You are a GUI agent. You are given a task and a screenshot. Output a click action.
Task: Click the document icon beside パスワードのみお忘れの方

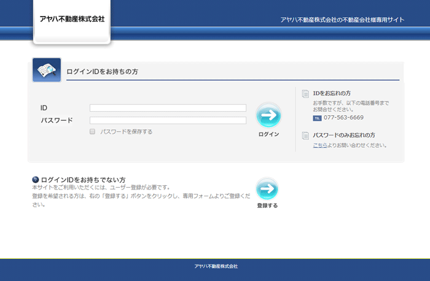click(x=305, y=136)
